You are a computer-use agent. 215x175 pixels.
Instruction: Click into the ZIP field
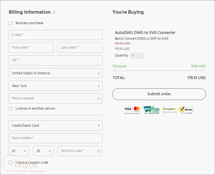(55, 60)
